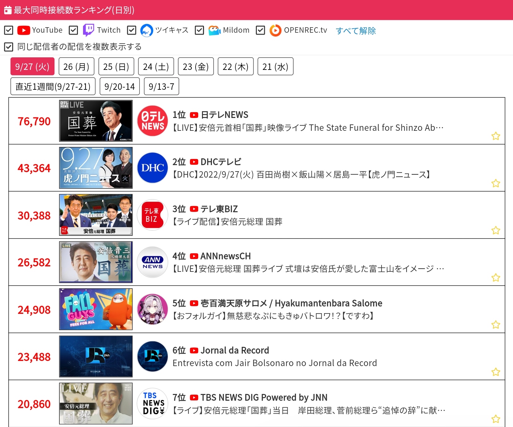Open the テレ東BIZ 安倍元総理 国葬 stream title
Screen dimensions: 513x427
[x=227, y=222]
